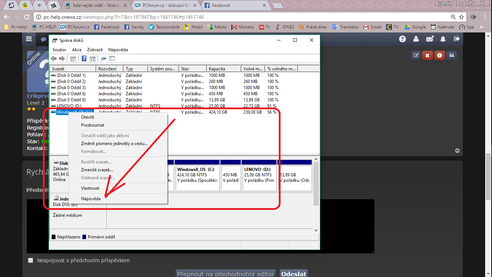Switch to the PCforum.cz browser tab

tap(165, 5)
